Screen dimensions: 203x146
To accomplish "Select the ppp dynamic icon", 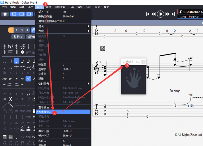I will (x=5, y=78).
